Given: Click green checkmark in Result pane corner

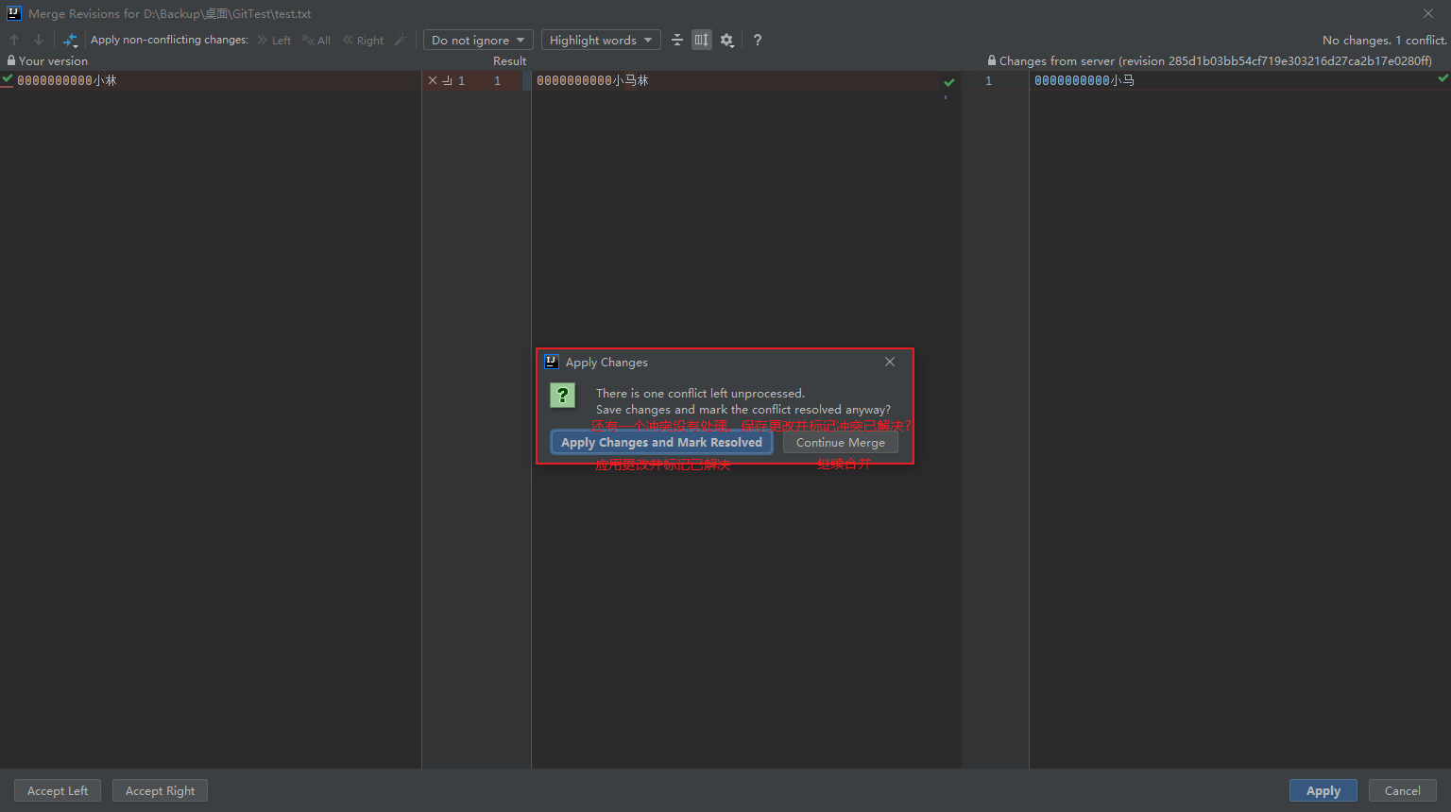Looking at the screenshot, I should 949,83.
